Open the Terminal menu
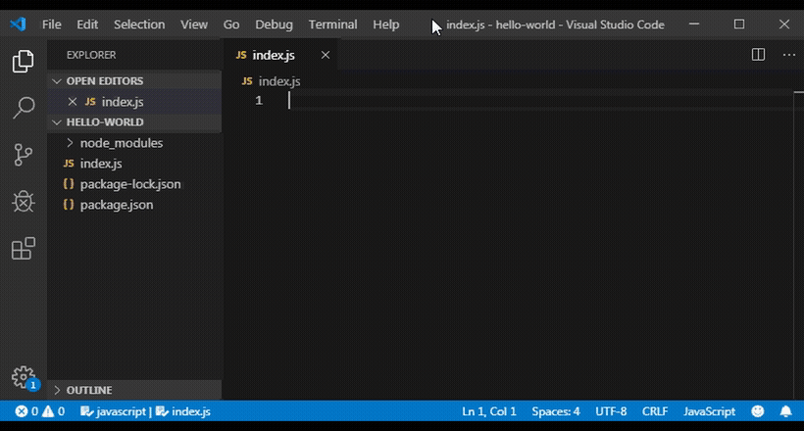The image size is (804, 431). 332,24
